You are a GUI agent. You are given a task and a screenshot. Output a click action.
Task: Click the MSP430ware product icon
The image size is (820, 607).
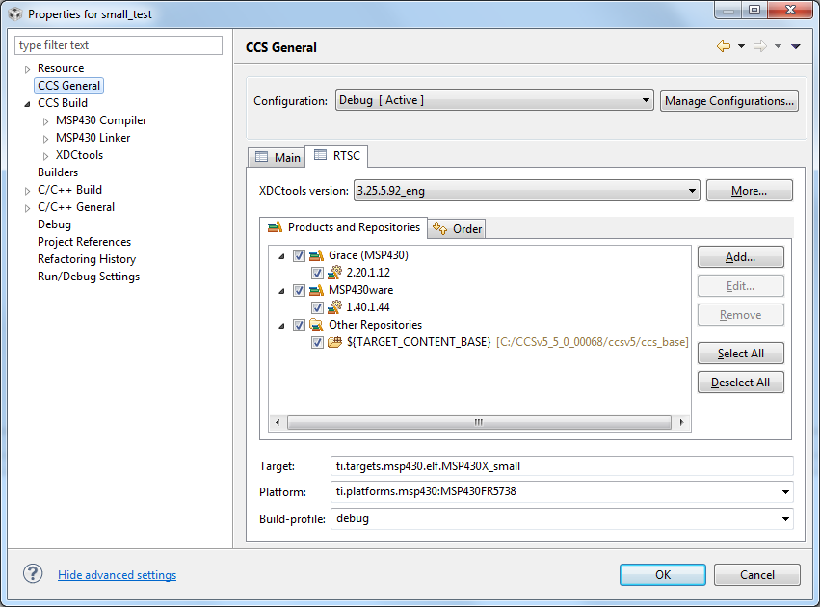click(x=316, y=290)
